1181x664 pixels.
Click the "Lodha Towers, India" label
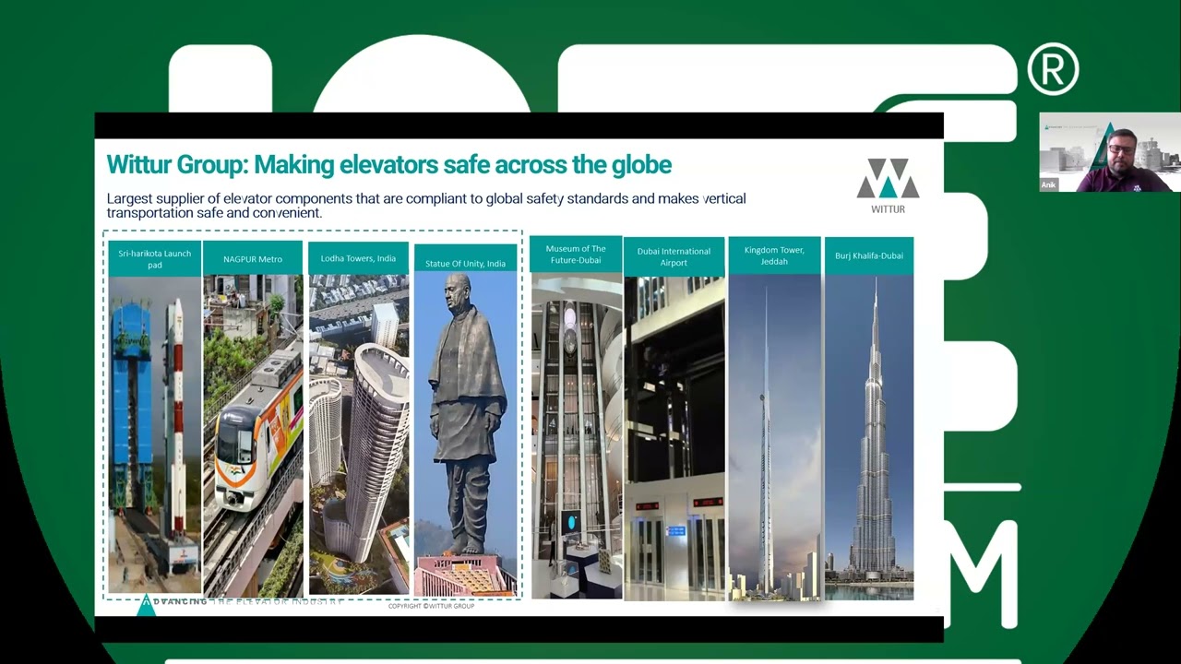[358, 258]
